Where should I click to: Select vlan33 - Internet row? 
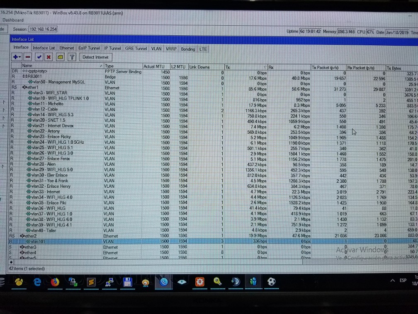click(x=213, y=192)
